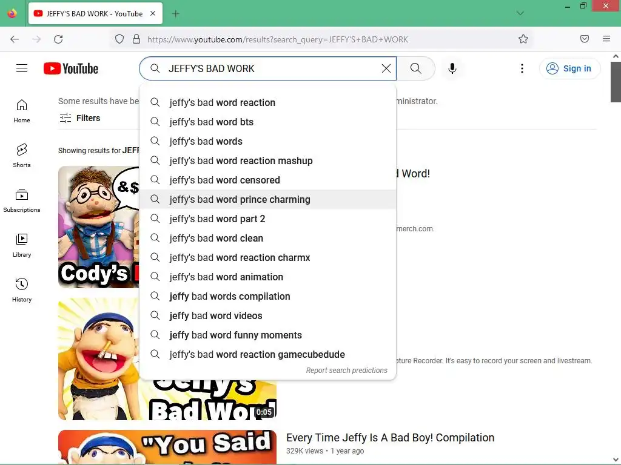
Task: Click the "329K views" text
Action: point(304,450)
